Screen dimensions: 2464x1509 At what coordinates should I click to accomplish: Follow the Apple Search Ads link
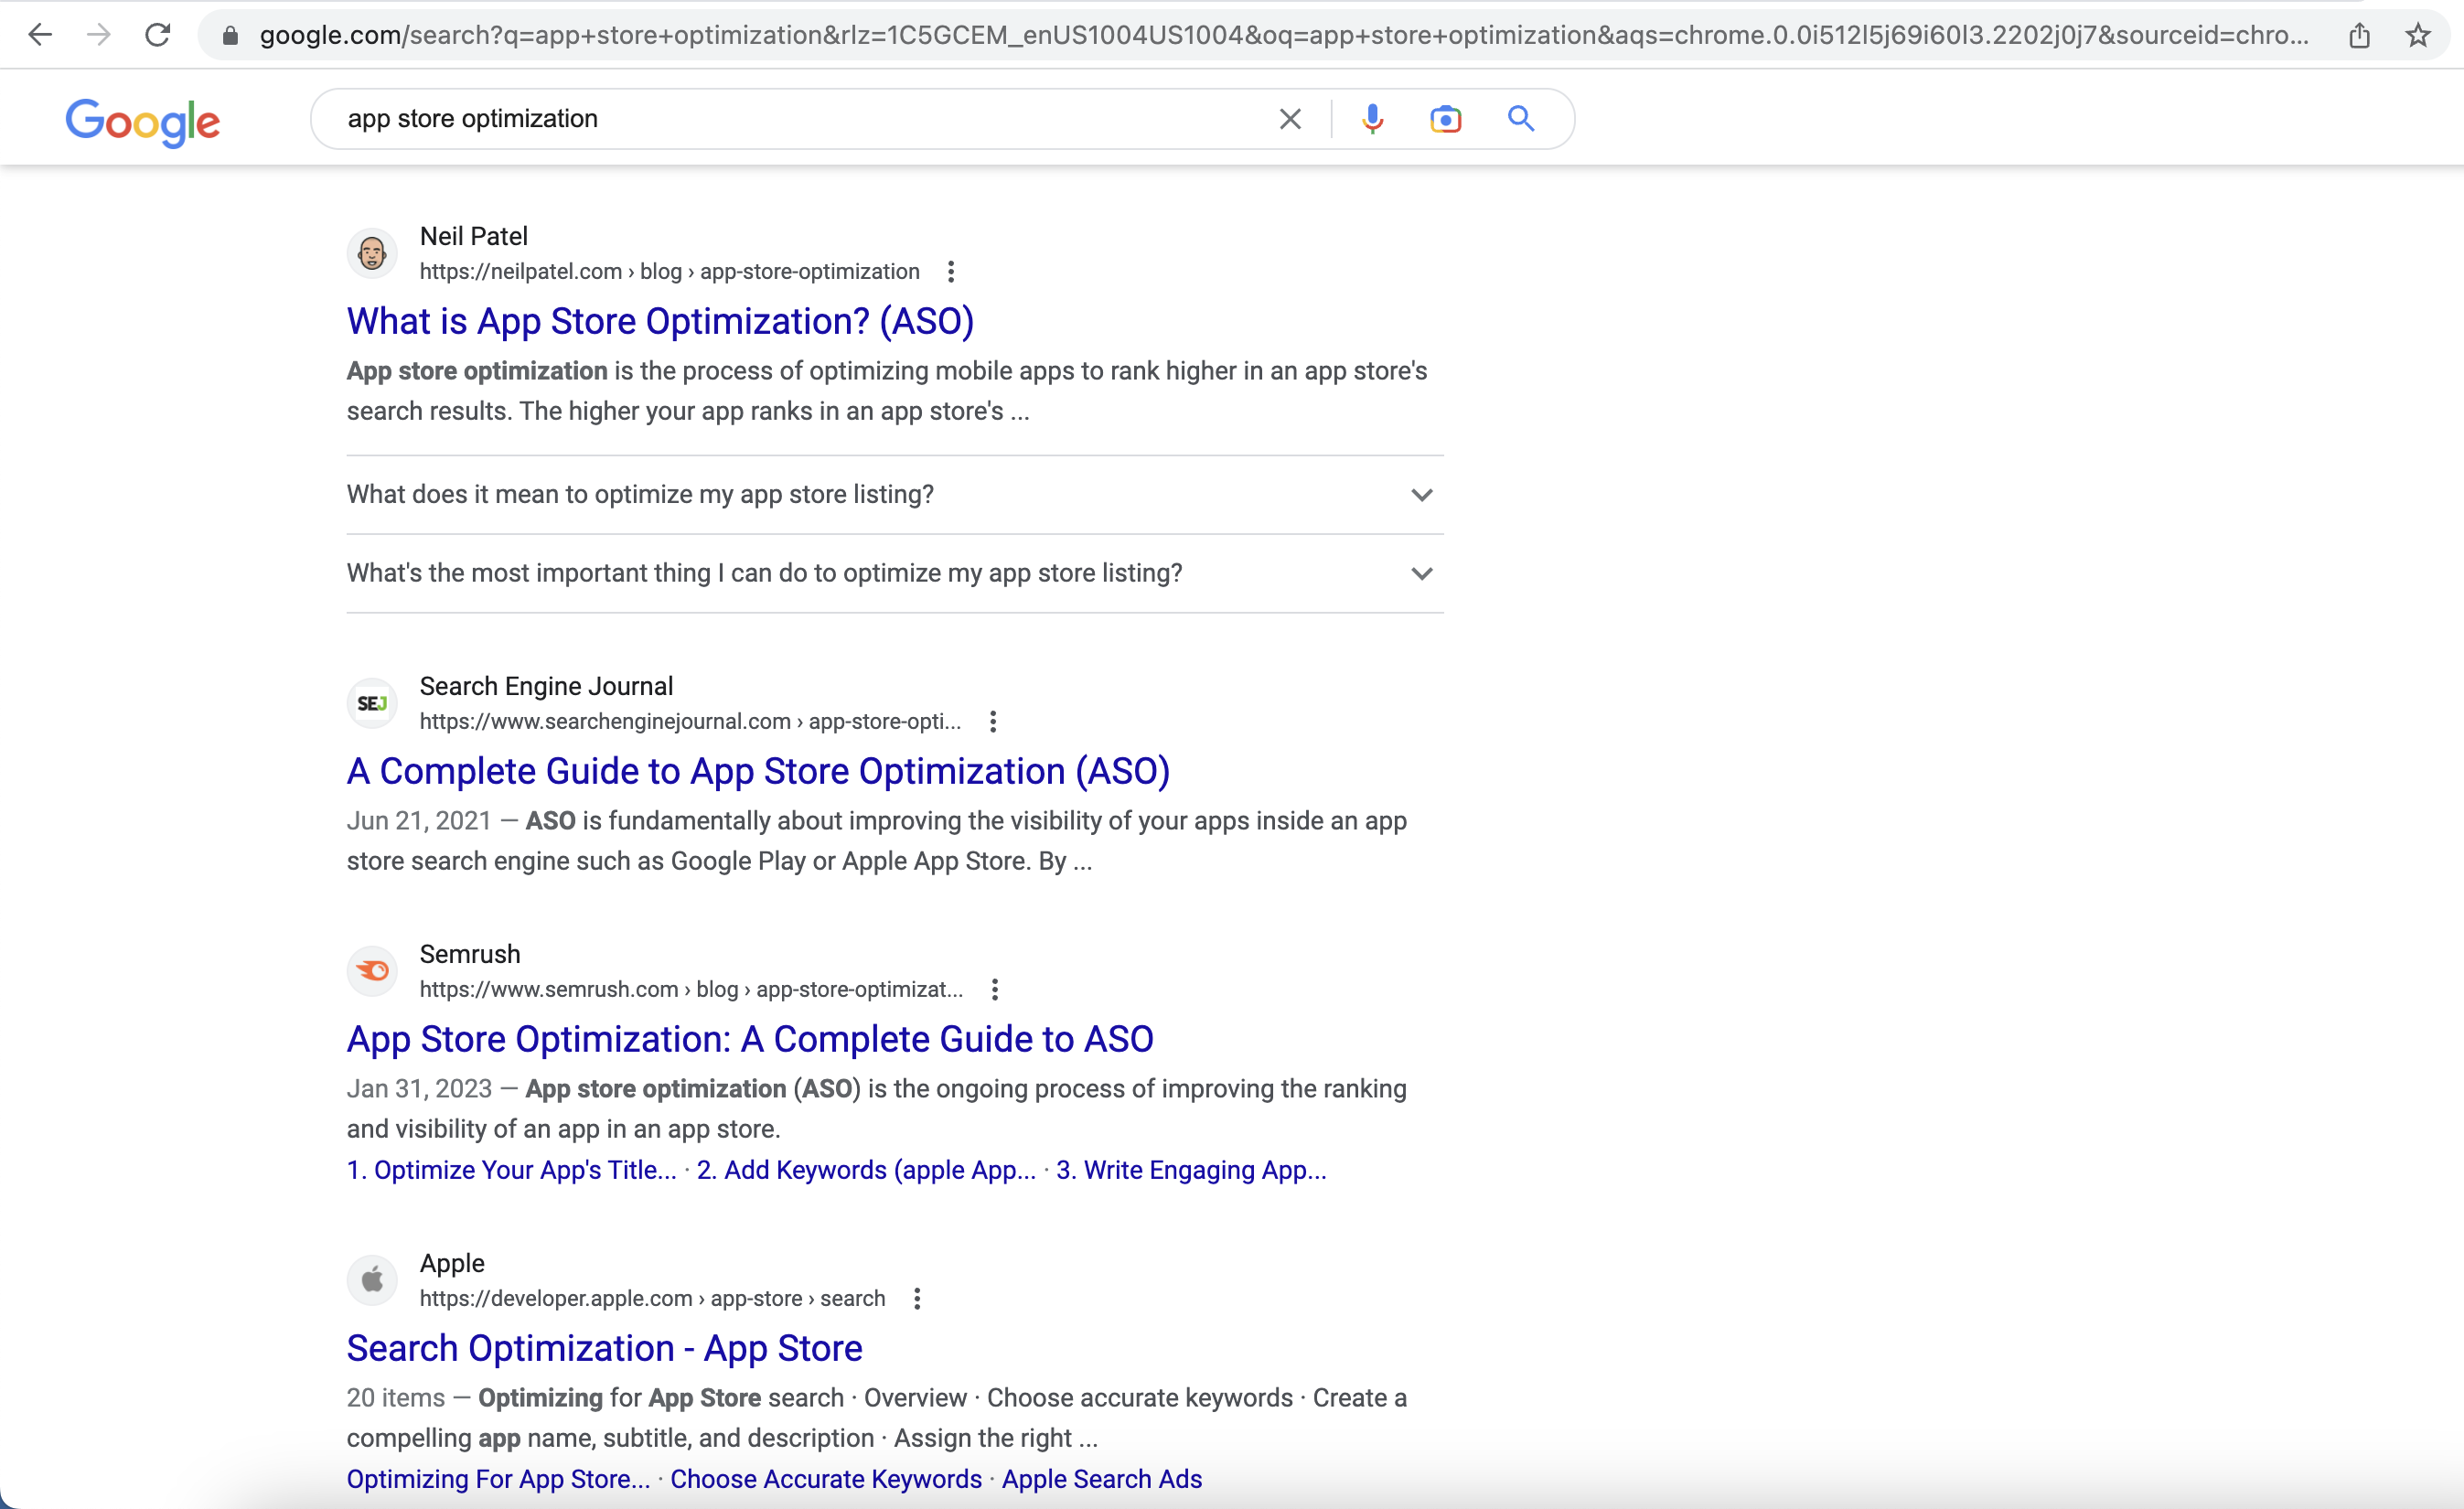tap(1102, 1479)
